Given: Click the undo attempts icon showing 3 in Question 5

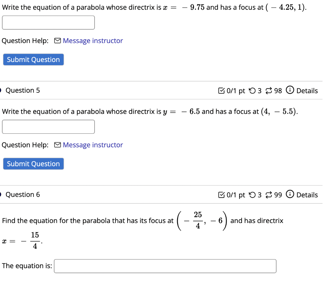Looking at the screenshot, I should point(252,91).
